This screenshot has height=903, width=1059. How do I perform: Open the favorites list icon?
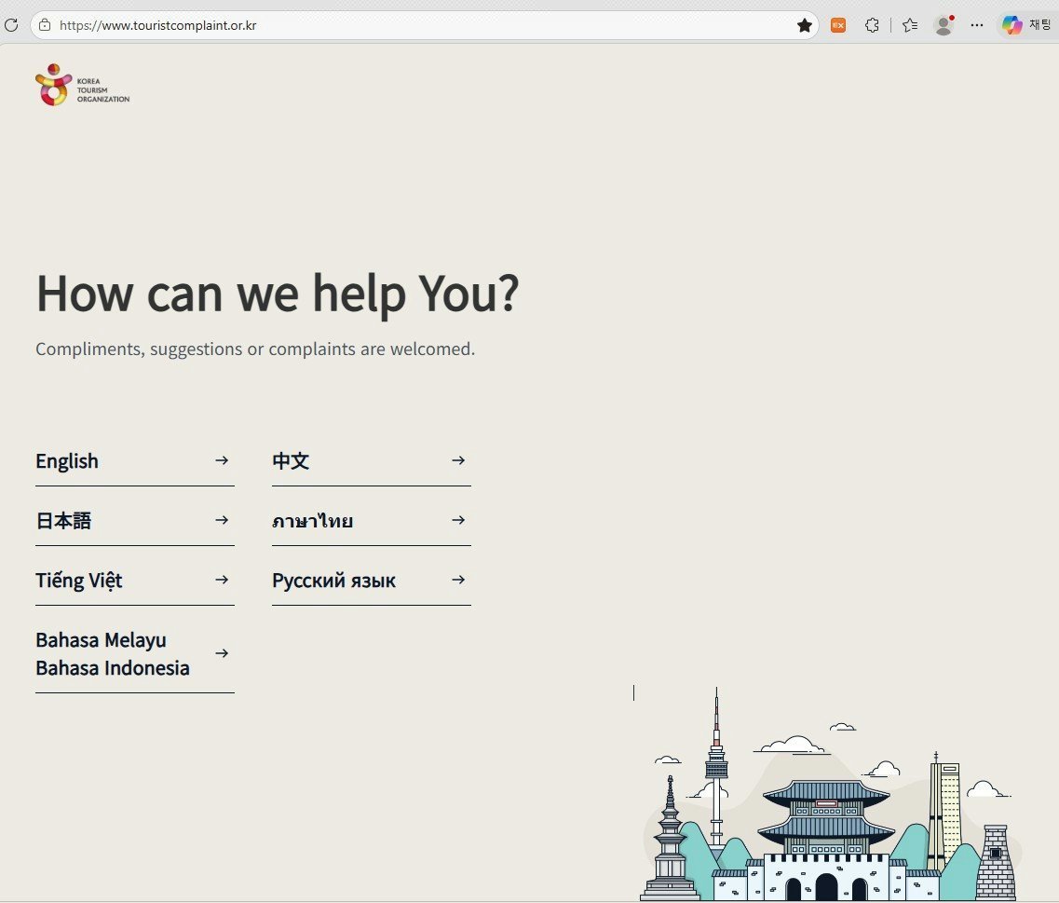coord(910,26)
